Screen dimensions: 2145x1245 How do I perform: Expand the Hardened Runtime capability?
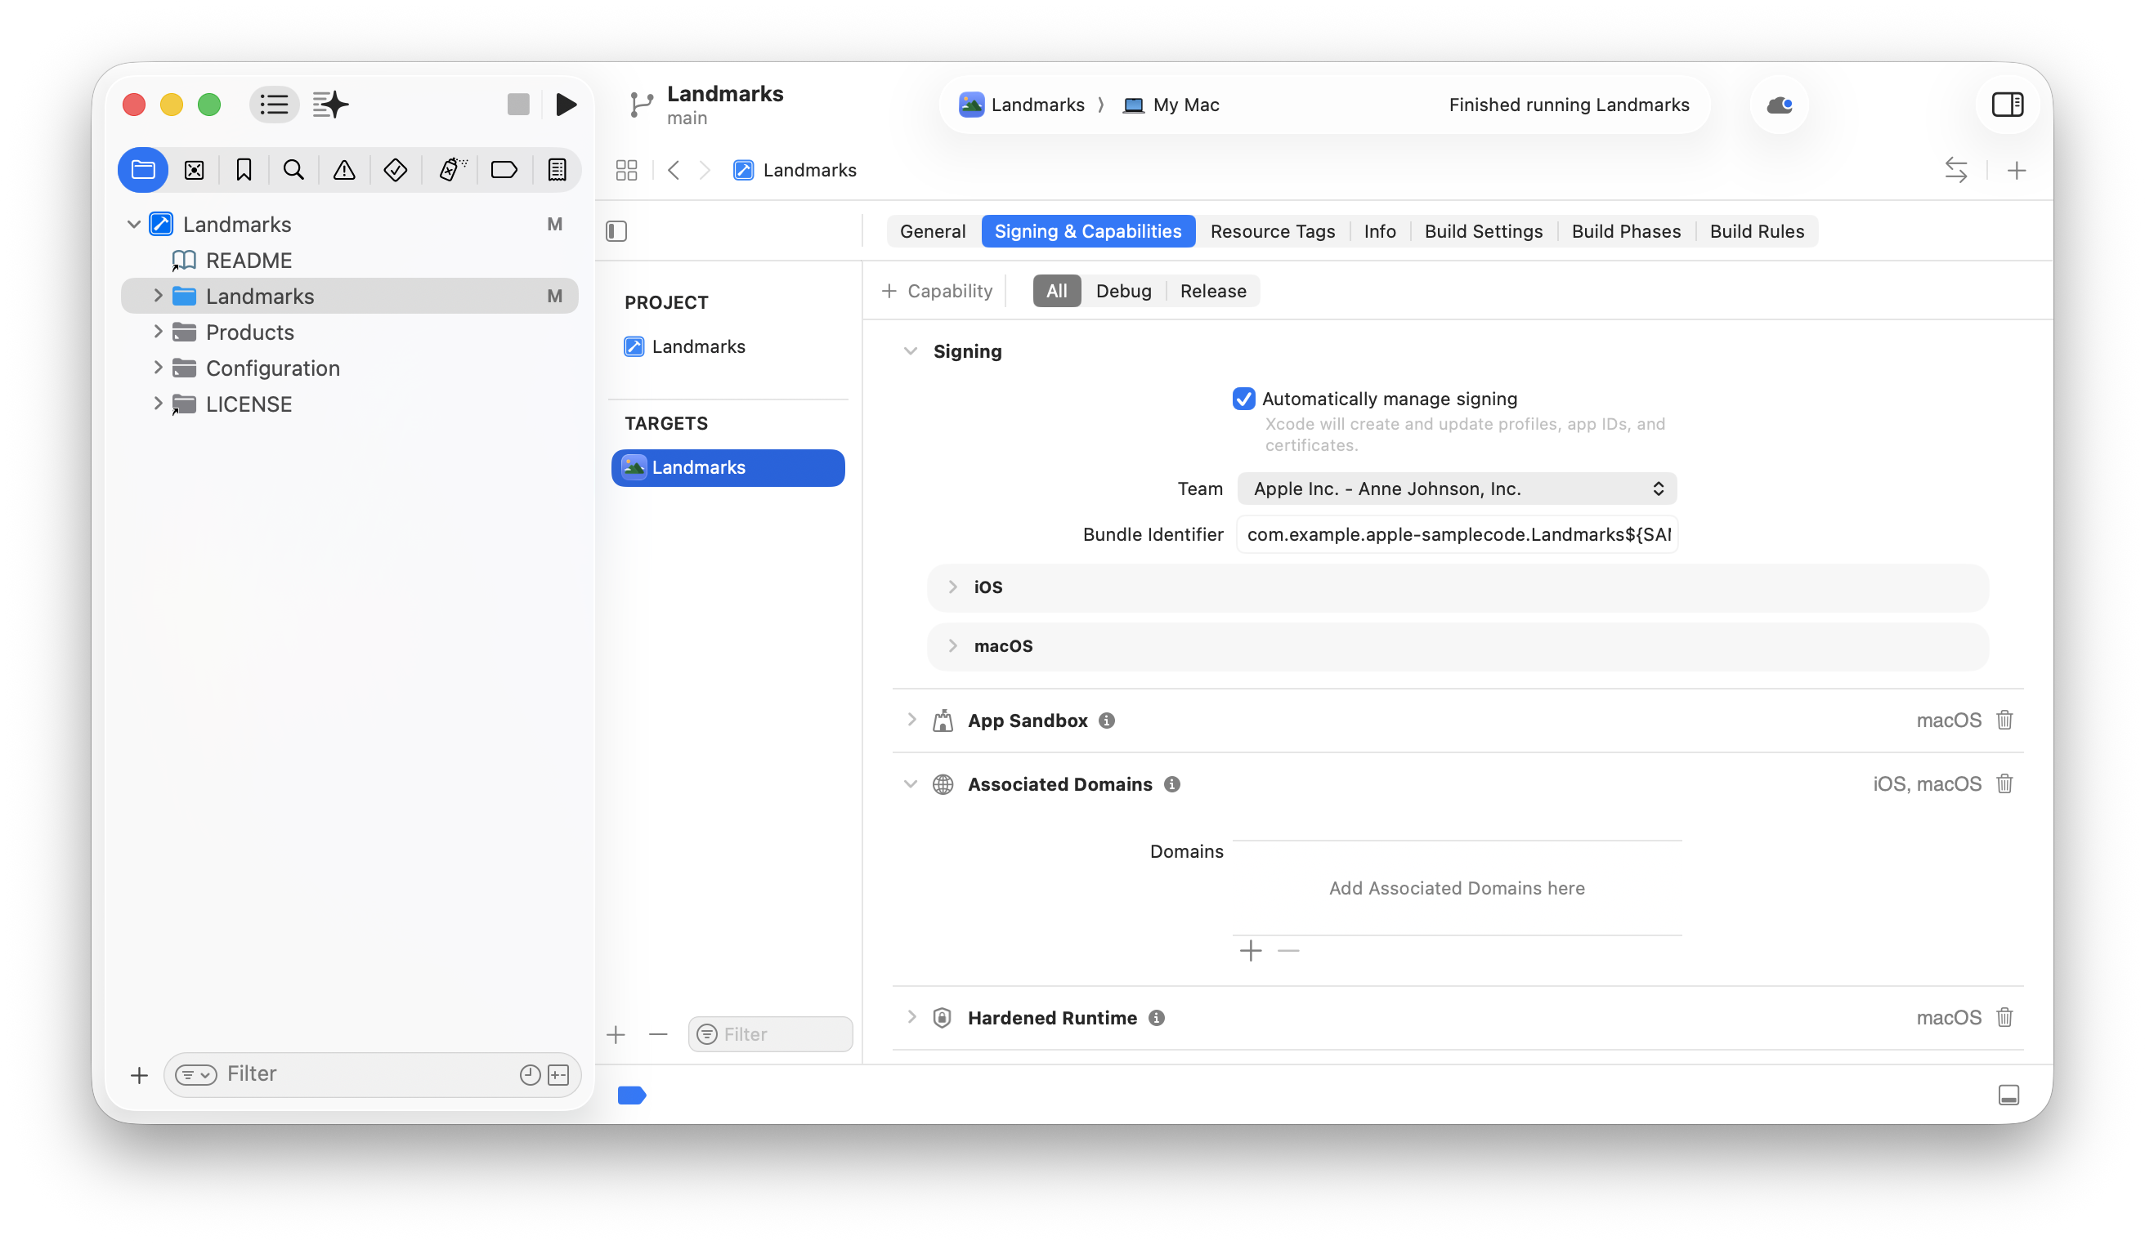(911, 1018)
